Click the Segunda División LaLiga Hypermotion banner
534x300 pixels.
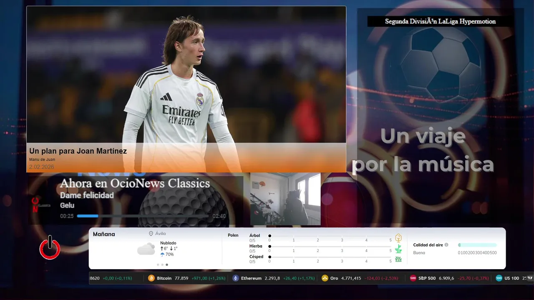pos(440,21)
